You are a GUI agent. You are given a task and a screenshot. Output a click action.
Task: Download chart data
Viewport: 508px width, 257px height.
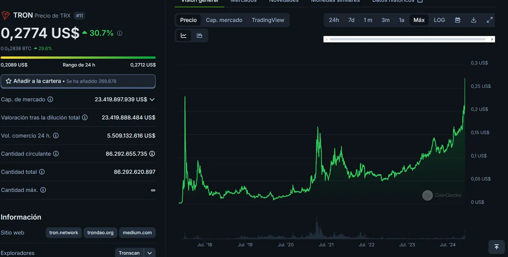(x=473, y=20)
